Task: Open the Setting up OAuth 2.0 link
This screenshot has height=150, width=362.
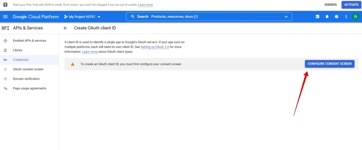Action: pos(155,47)
